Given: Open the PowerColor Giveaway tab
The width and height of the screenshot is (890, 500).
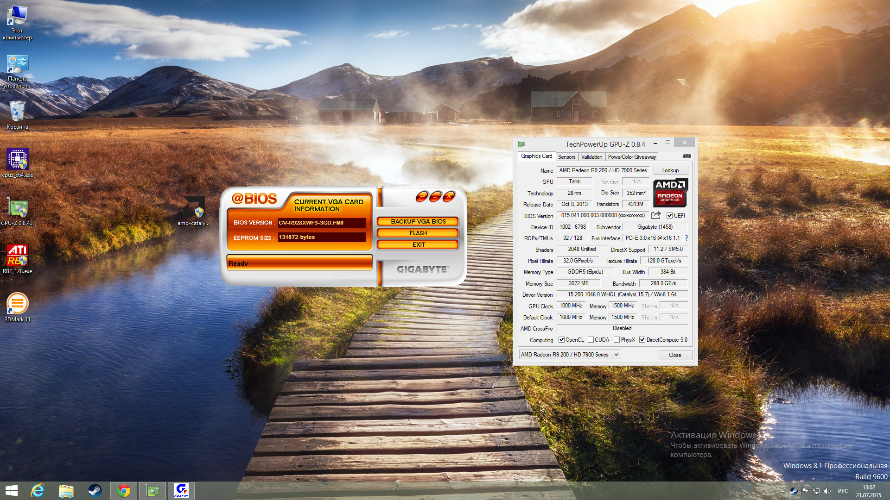Looking at the screenshot, I should coord(632,157).
